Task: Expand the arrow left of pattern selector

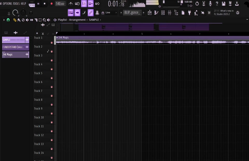Action: (121, 13)
